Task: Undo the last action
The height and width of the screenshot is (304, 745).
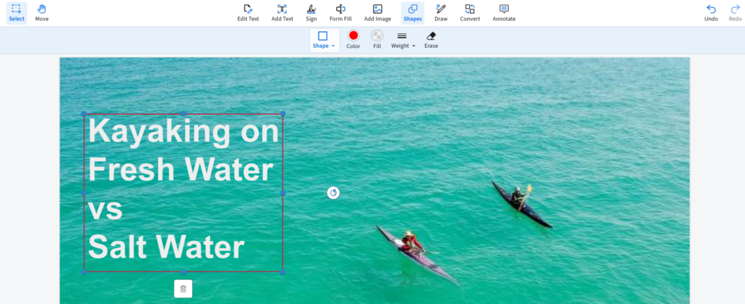Action: click(x=711, y=12)
